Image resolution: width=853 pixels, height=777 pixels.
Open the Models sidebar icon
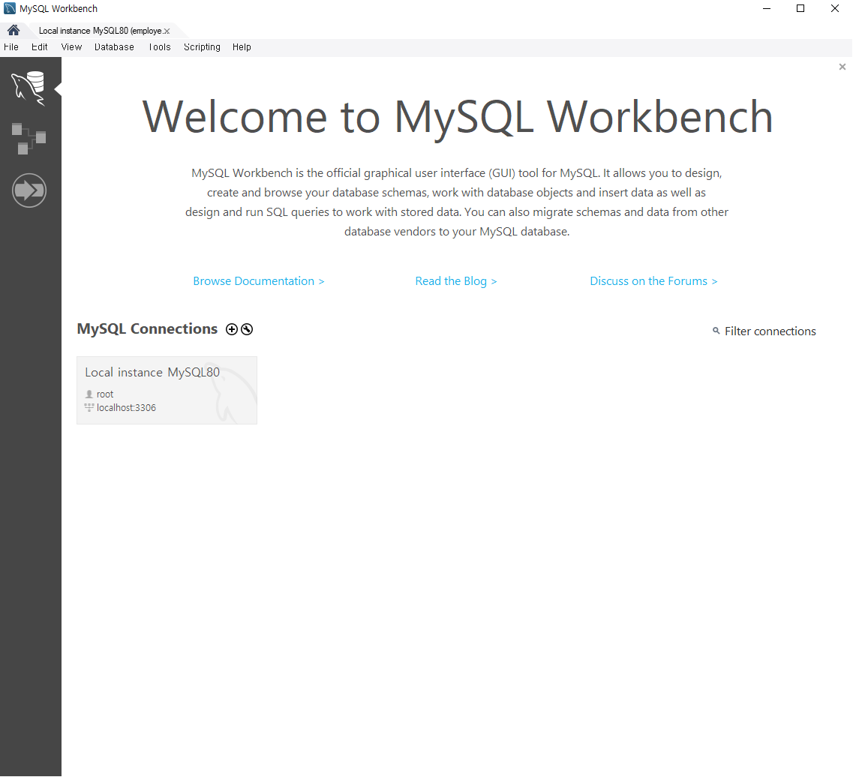coord(29,138)
